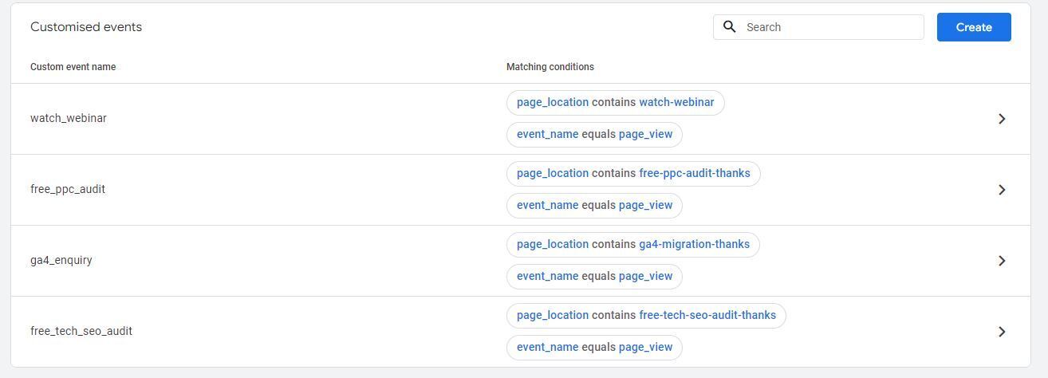Focus the Search input field
The height and width of the screenshot is (378, 1048).
(x=818, y=27)
